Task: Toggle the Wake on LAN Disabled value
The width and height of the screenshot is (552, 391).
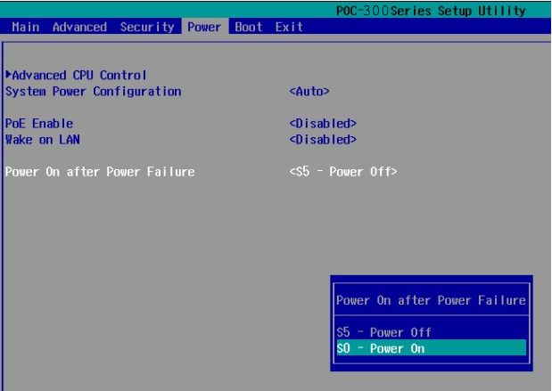Action: tap(323, 139)
